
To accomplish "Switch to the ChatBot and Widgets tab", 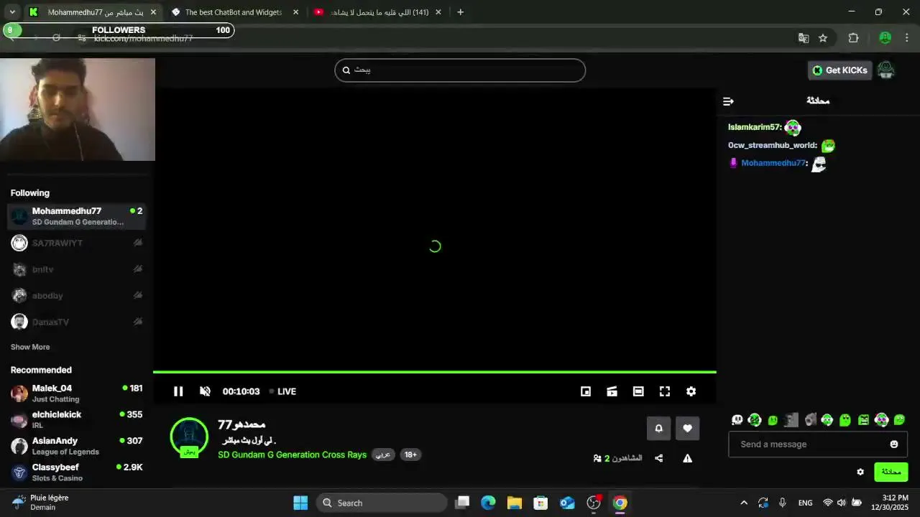I will pyautogui.click(x=234, y=12).
